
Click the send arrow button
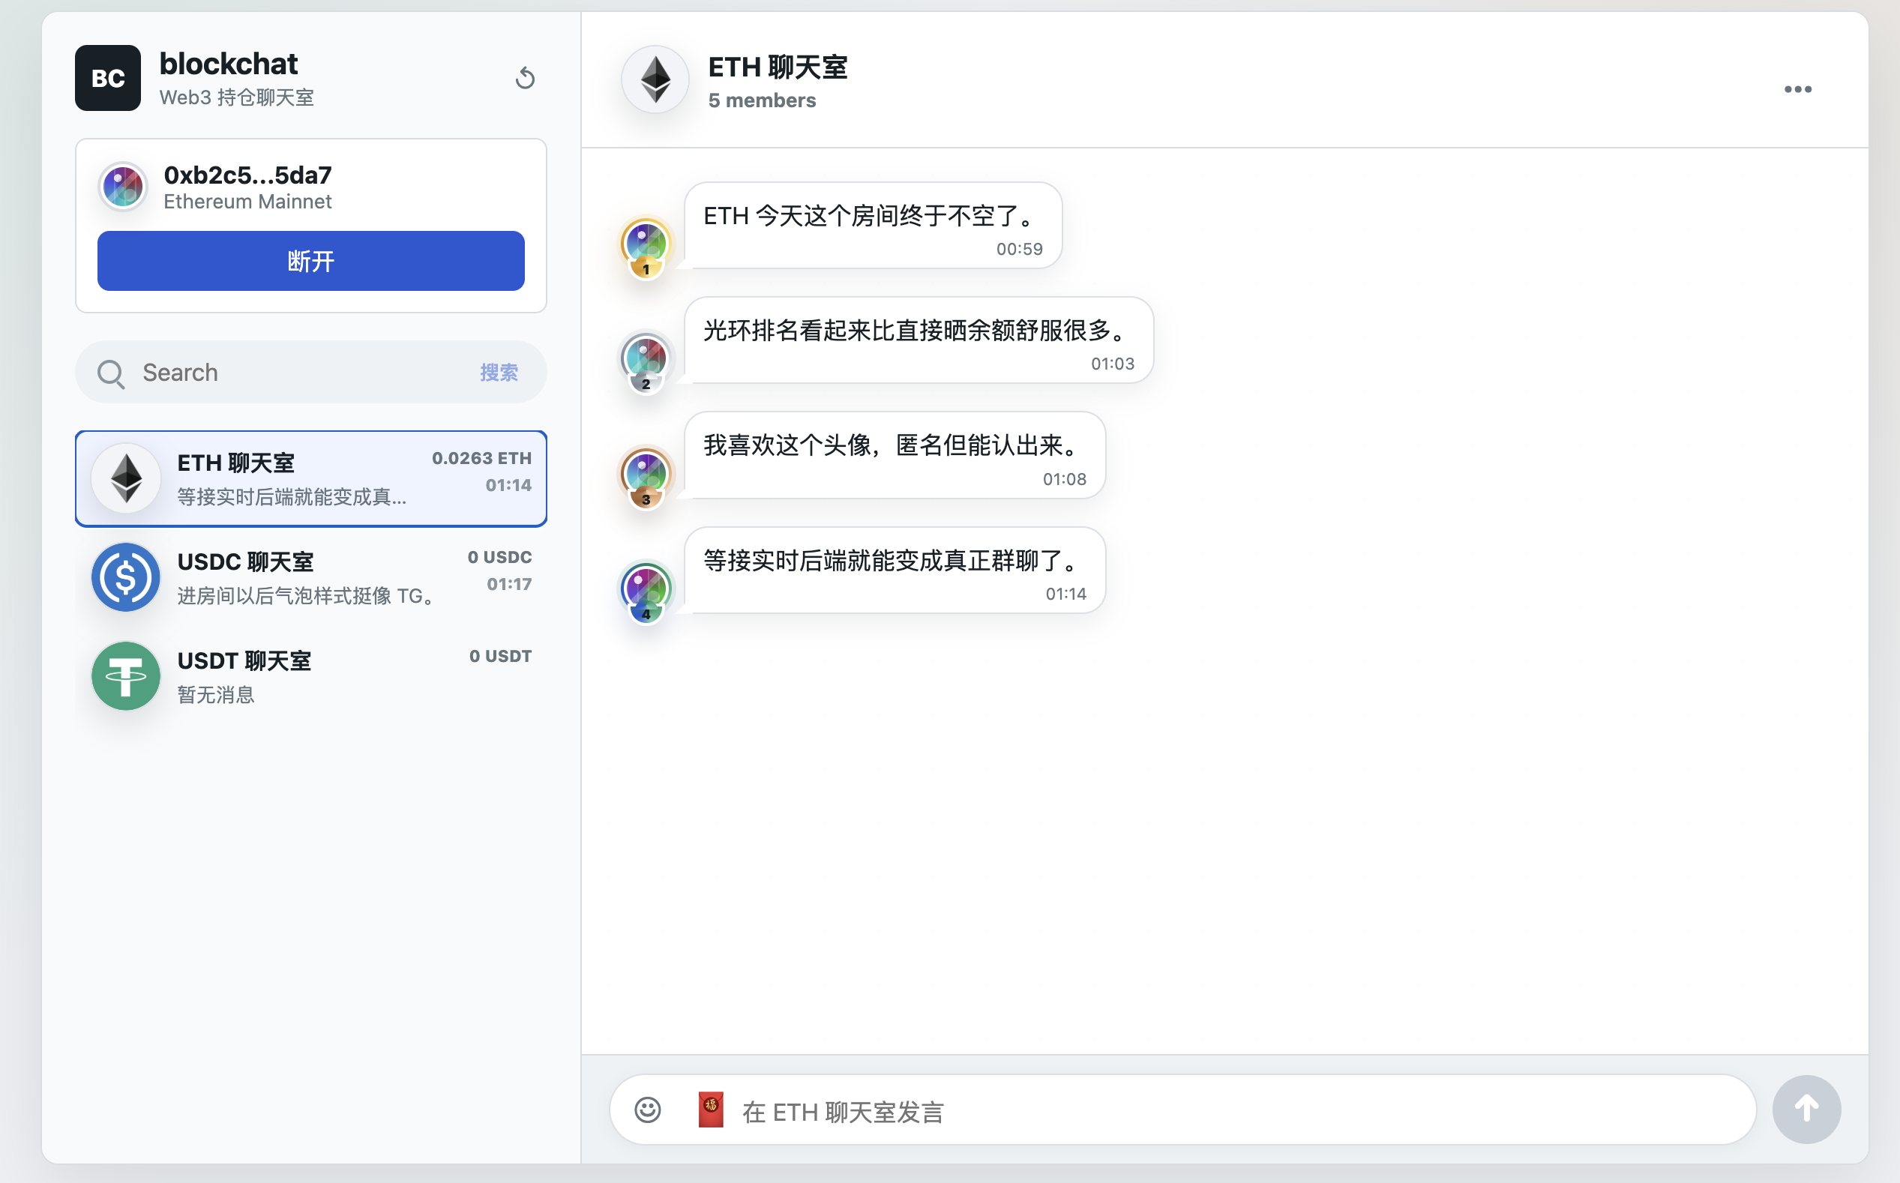[x=1806, y=1110]
